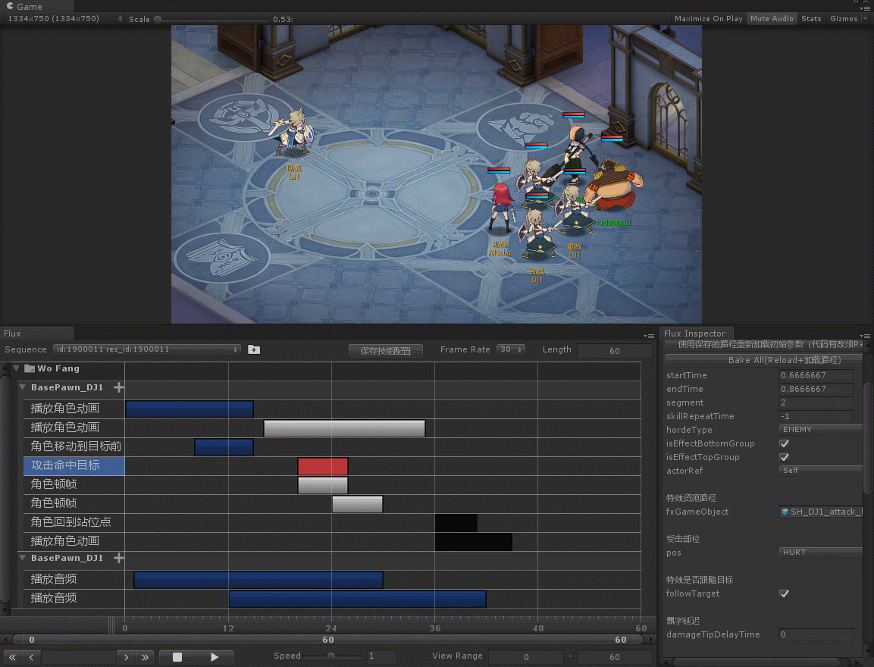
Task: Switch to the Flux Inspector tab
Action: 695,333
